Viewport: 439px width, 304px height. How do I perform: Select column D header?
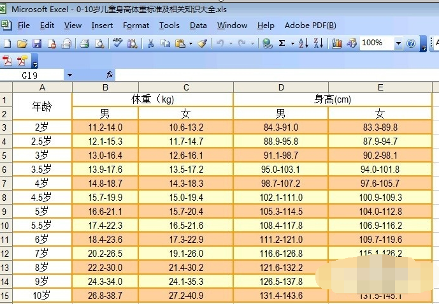(x=281, y=87)
